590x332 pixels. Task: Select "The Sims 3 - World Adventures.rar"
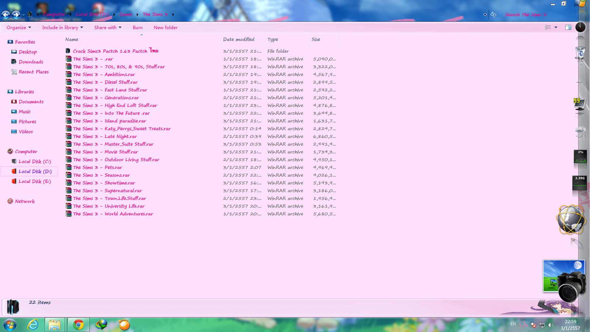(113, 214)
